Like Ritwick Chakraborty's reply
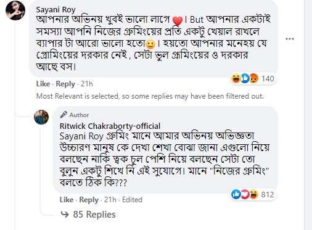Image resolution: width=312 pixels, height=230 pixels. [67, 200]
